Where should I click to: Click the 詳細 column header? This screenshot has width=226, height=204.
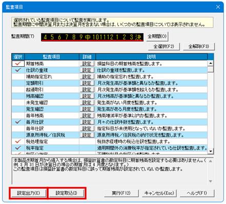87,57
